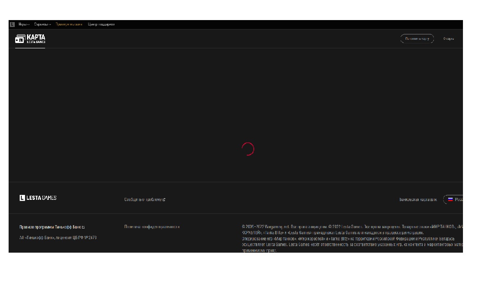Screen dimensions: 481x285
Task: Click the copyright paragraph in footer
Action: point(352,238)
